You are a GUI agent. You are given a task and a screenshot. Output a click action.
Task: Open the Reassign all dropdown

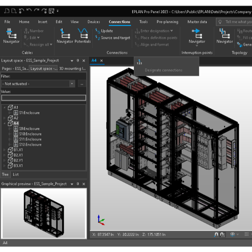(x=51, y=44)
